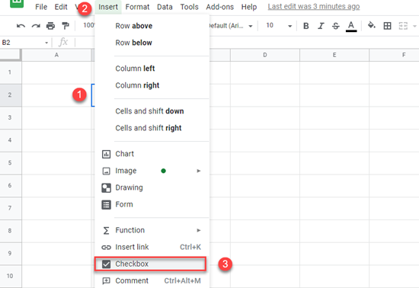
Task: Open the fill color bucket
Action: click(372, 25)
